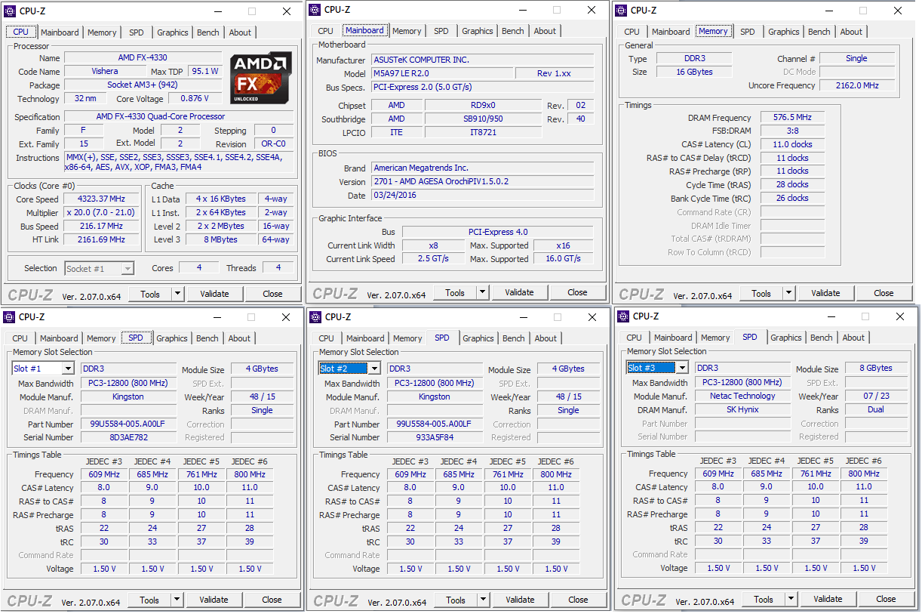Expand Tools arrow in the Memory timings window
Image resolution: width=922 pixels, height=614 pixels.
788,293
